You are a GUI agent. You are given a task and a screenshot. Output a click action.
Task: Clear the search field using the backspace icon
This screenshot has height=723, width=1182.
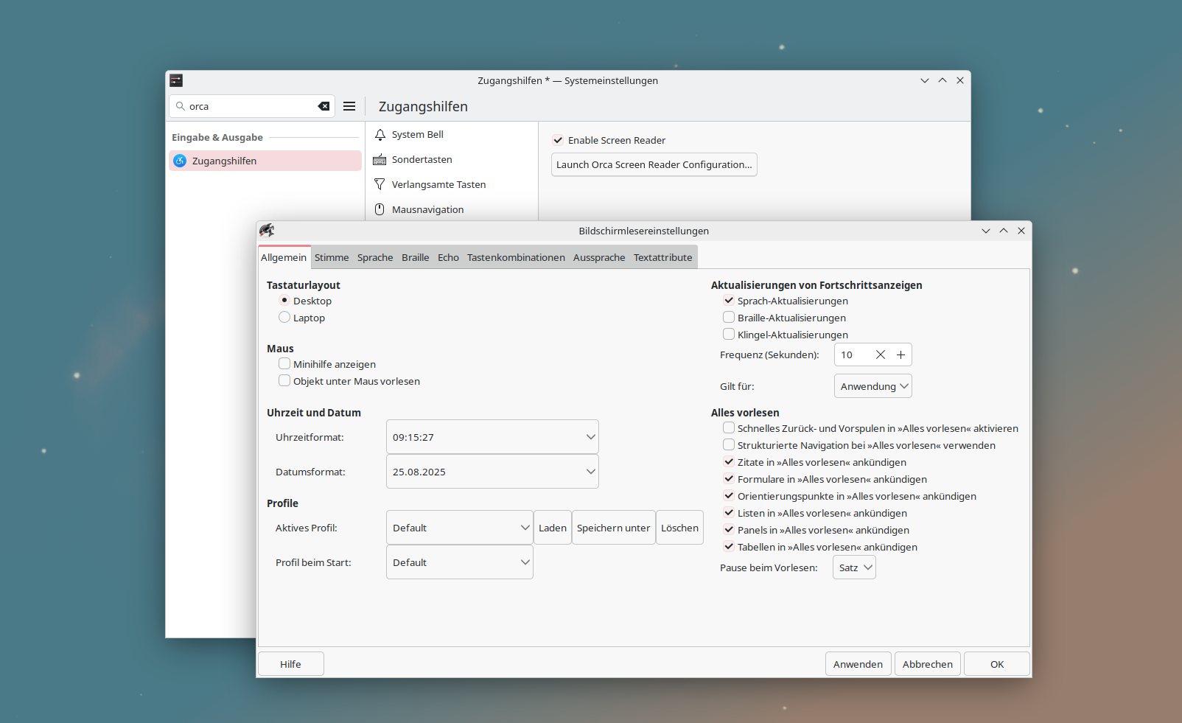(324, 106)
